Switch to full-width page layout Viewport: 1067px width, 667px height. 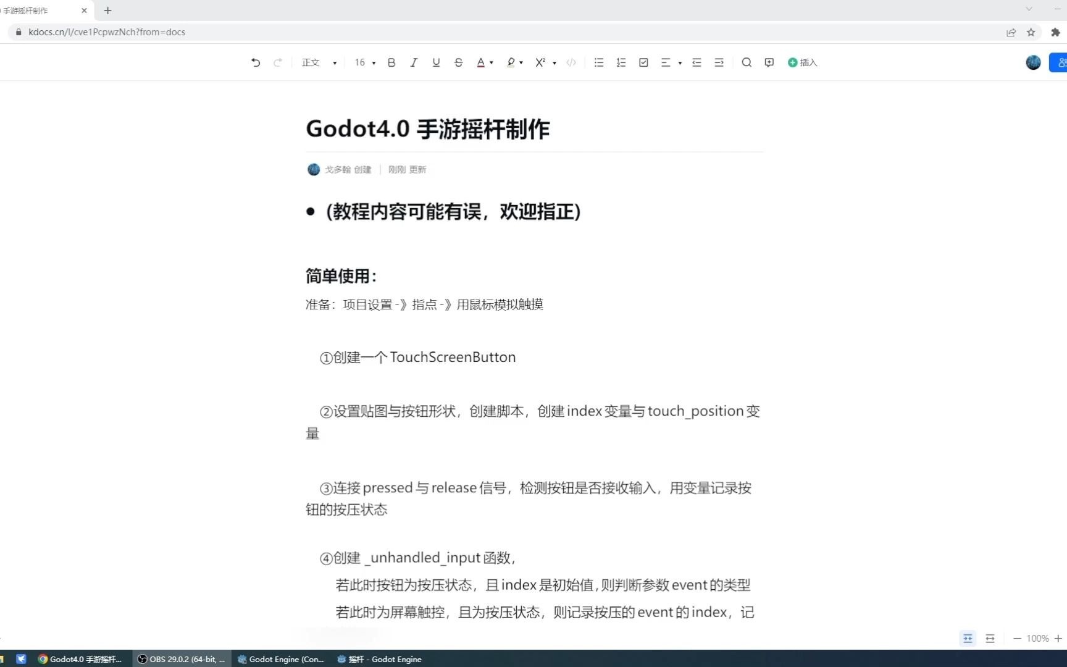pyautogui.click(x=990, y=639)
